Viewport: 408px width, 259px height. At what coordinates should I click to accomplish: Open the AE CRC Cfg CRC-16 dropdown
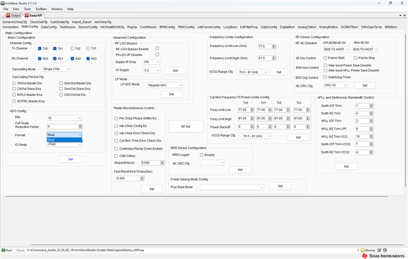(335, 85)
